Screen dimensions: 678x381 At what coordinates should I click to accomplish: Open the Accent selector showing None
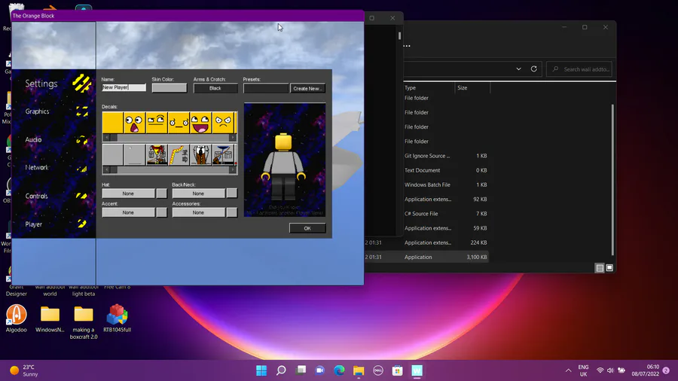point(128,212)
